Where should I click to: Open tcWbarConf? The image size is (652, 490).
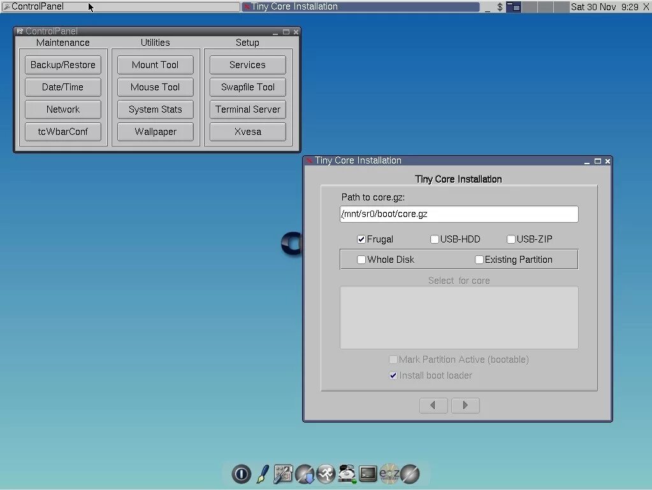[x=63, y=132]
